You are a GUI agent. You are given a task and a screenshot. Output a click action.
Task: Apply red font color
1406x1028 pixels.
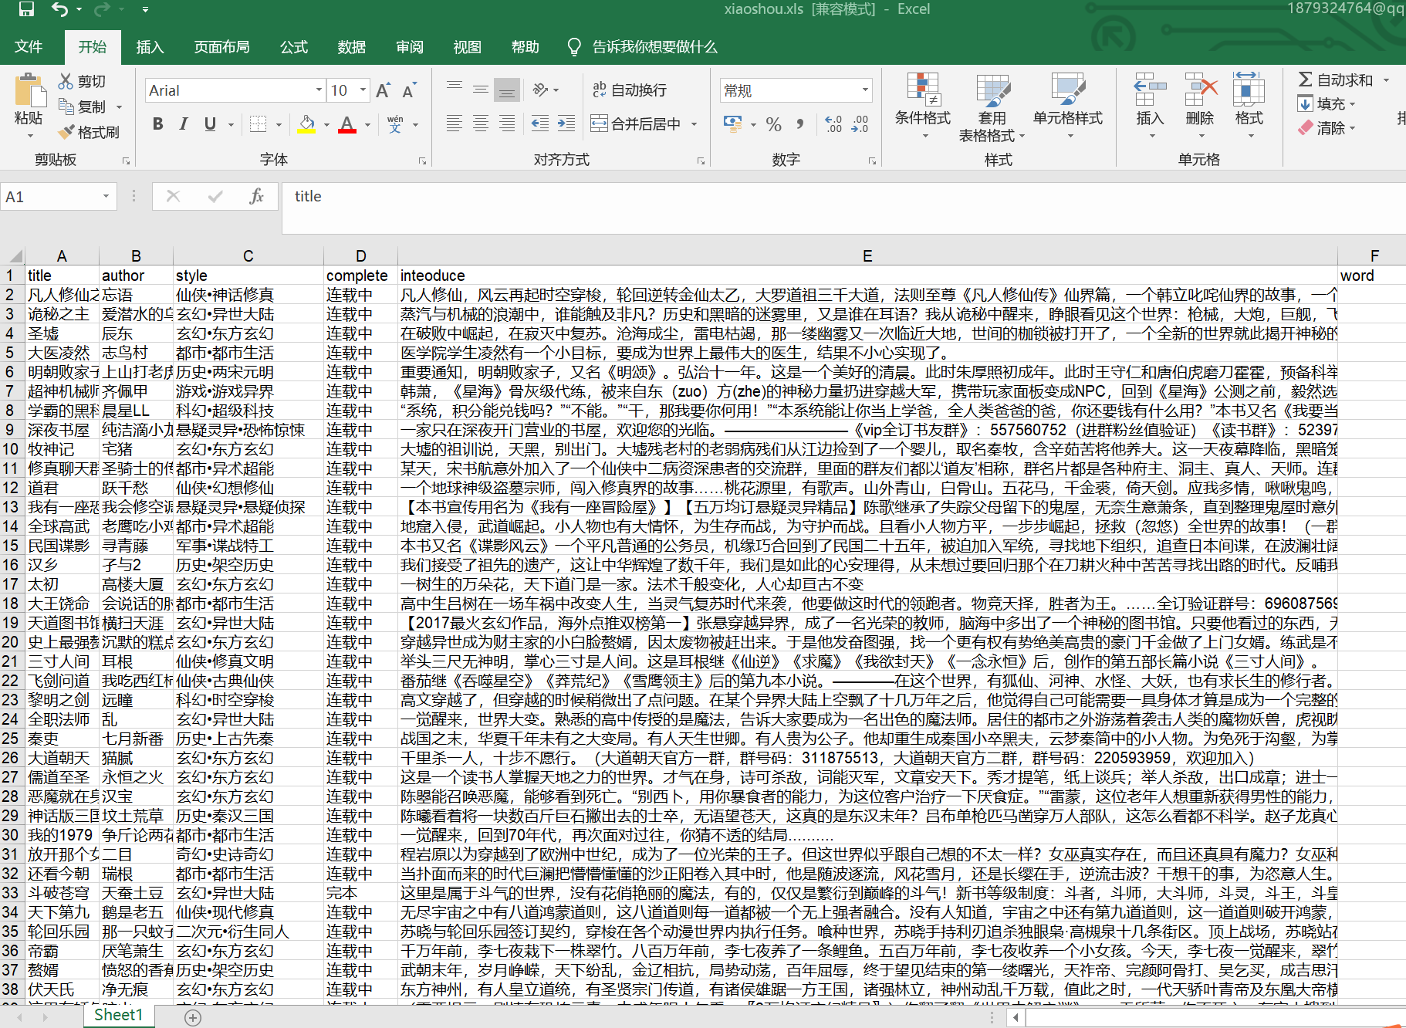(x=347, y=123)
